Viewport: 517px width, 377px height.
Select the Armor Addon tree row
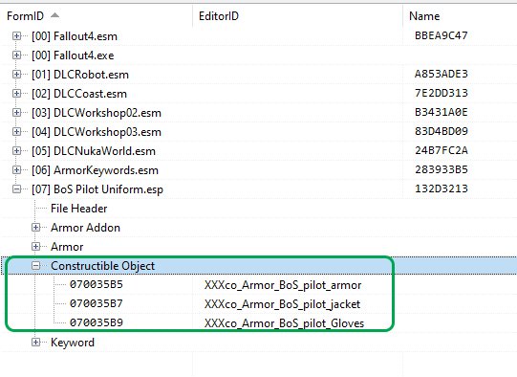click(x=85, y=228)
